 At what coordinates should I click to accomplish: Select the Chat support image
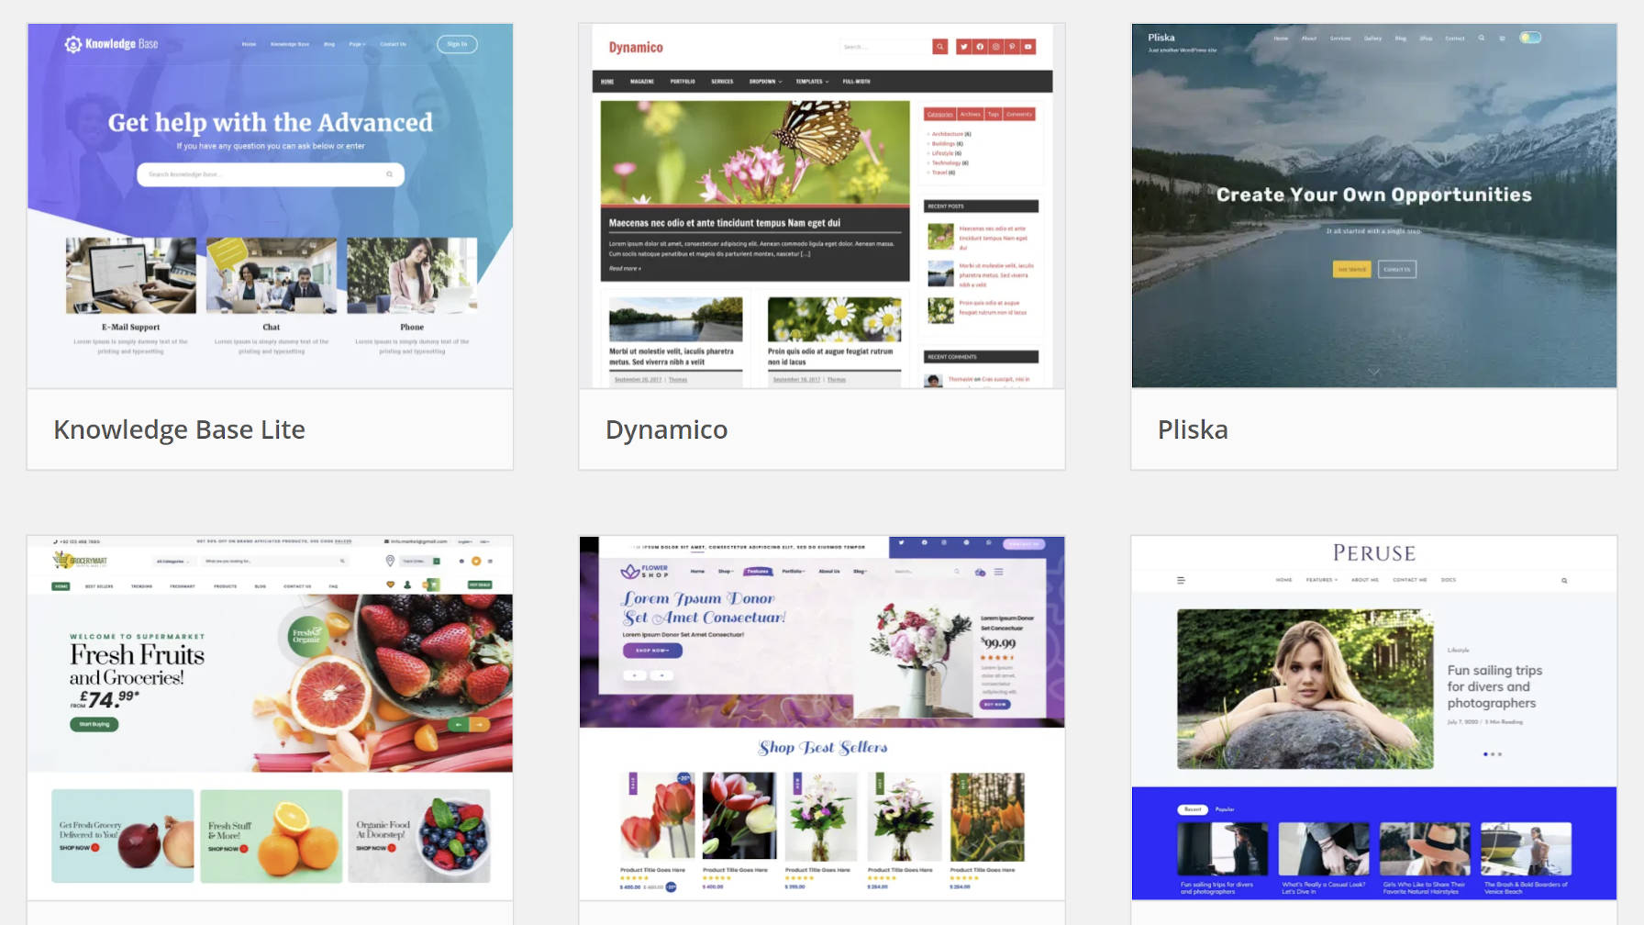click(x=272, y=275)
